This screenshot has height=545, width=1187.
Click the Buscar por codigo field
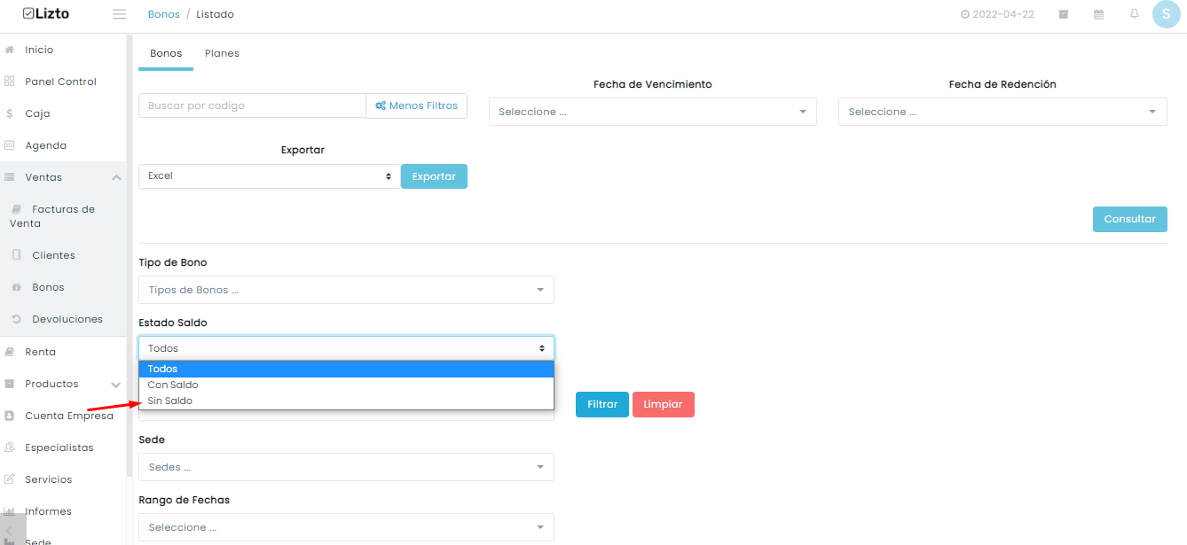(x=252, y=105)
